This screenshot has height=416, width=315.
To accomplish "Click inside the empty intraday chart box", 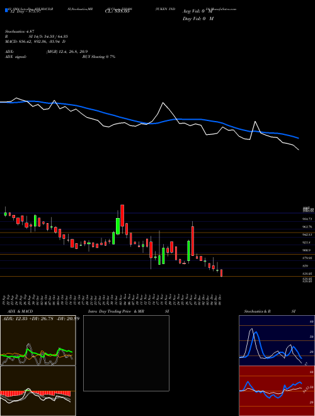I will coord(126,353).
